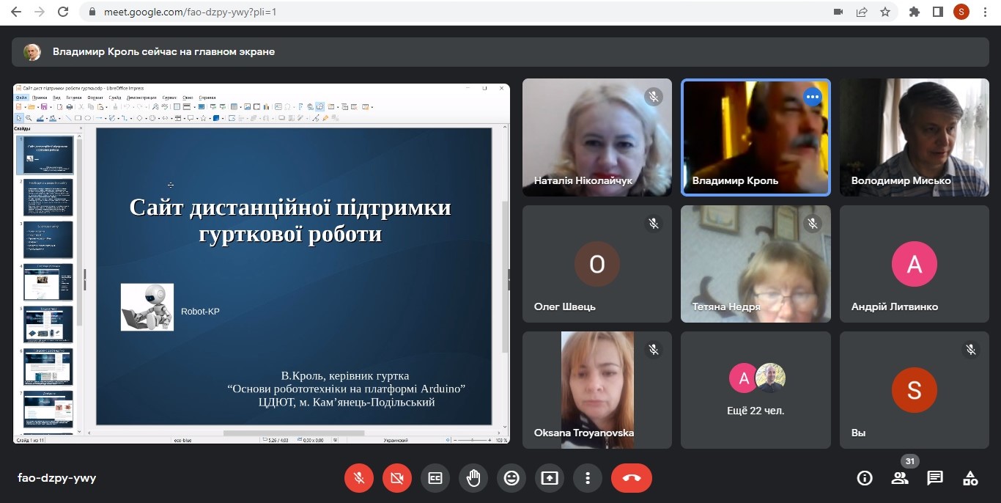Click the muted mic icon on Тетяна Недря tile
The height and width of the screenshot is (503, 1001).
tap(812, 224)
